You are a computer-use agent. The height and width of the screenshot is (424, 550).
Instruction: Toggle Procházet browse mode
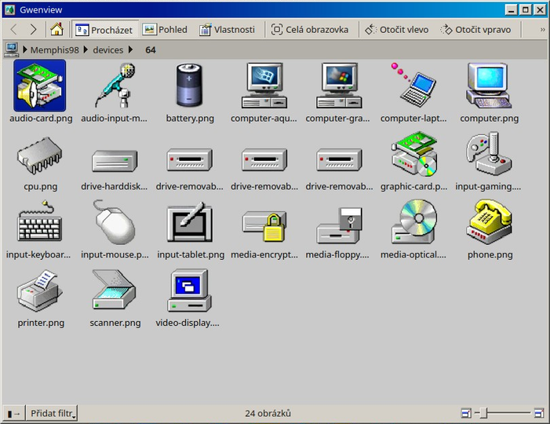[104, 30]
